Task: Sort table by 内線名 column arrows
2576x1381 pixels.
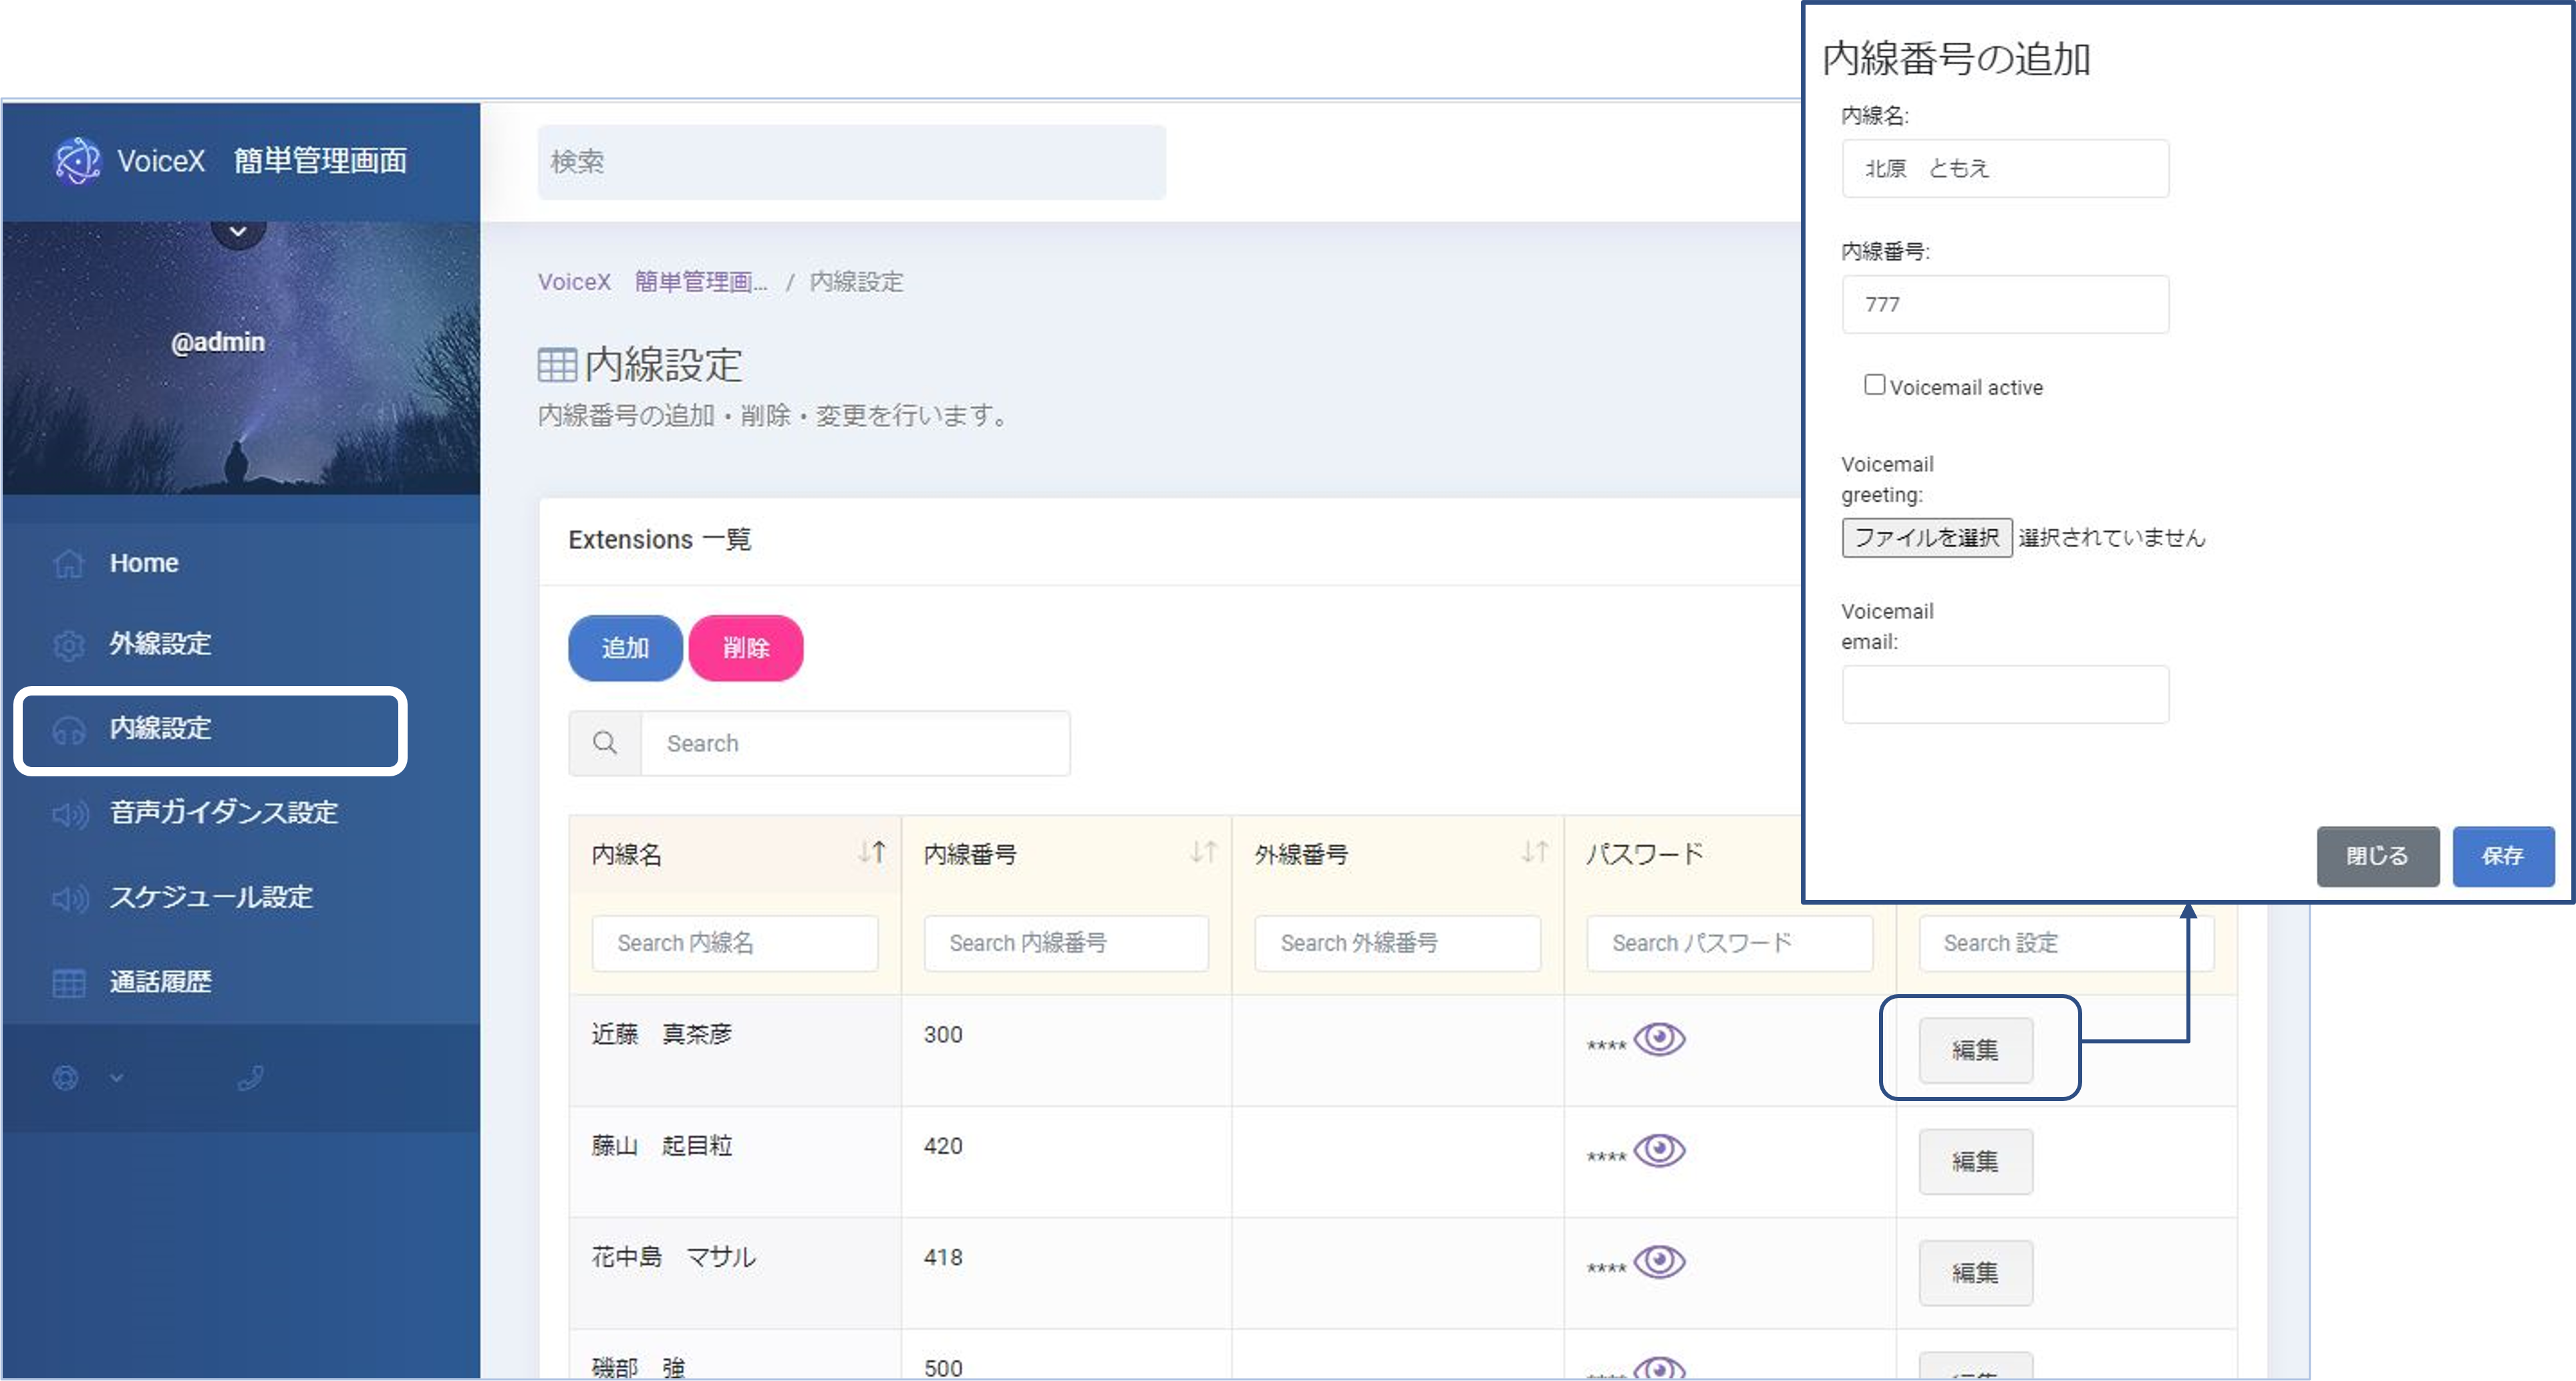Action: pyautogui.click(x=872, y=853)
